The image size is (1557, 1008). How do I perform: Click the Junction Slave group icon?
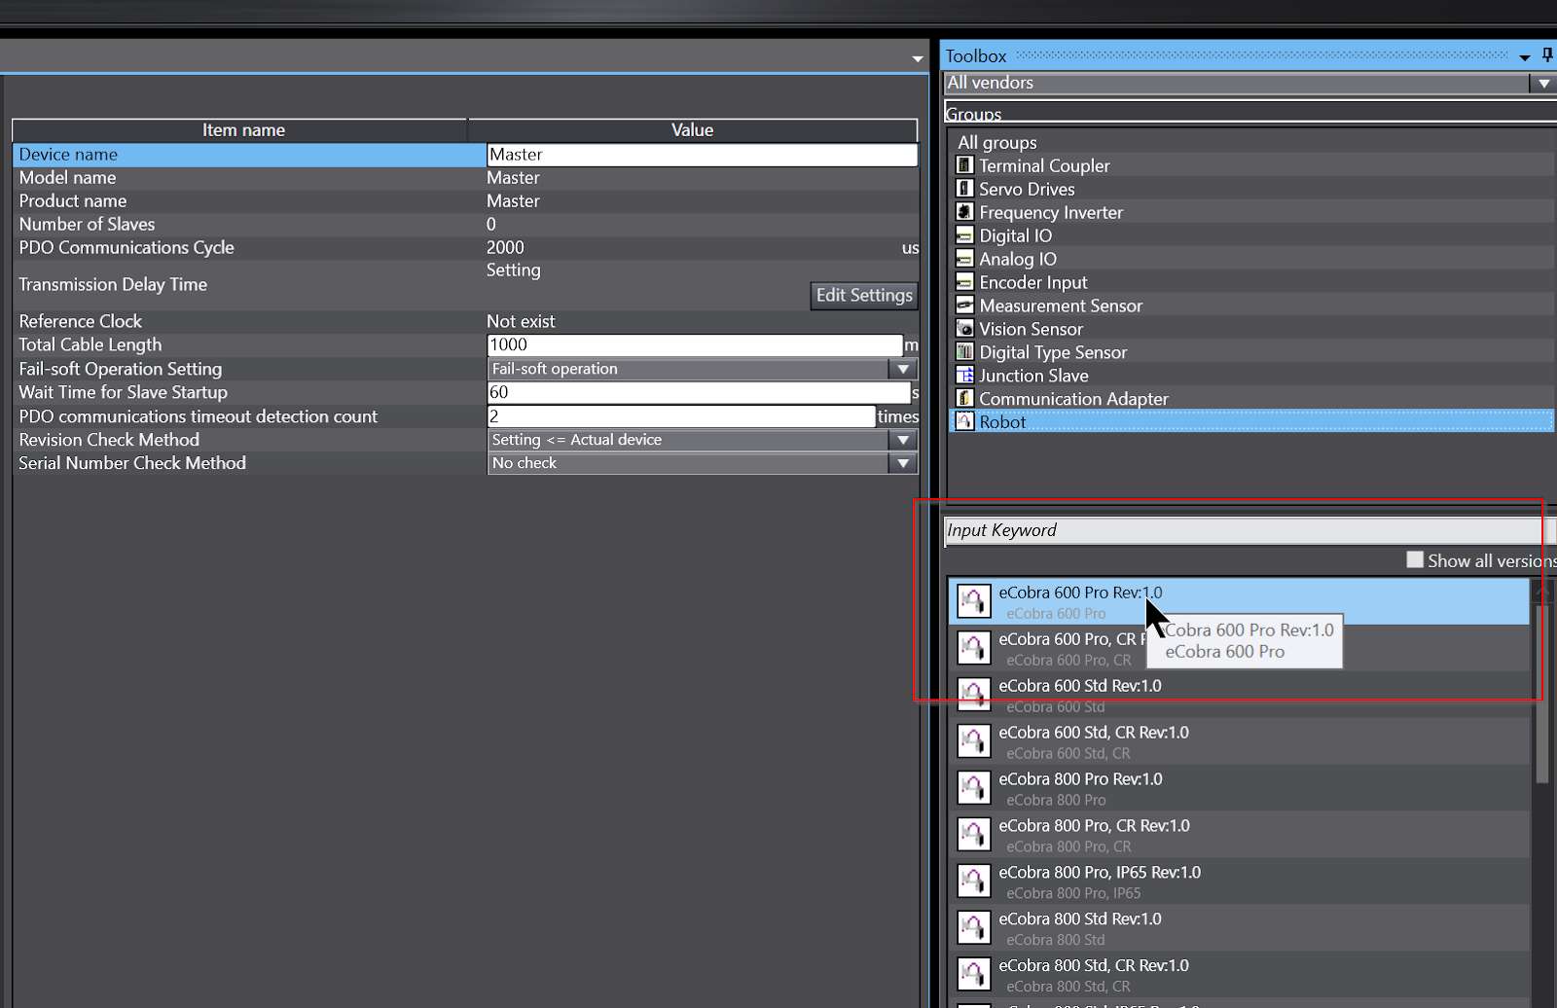[964, 376]
